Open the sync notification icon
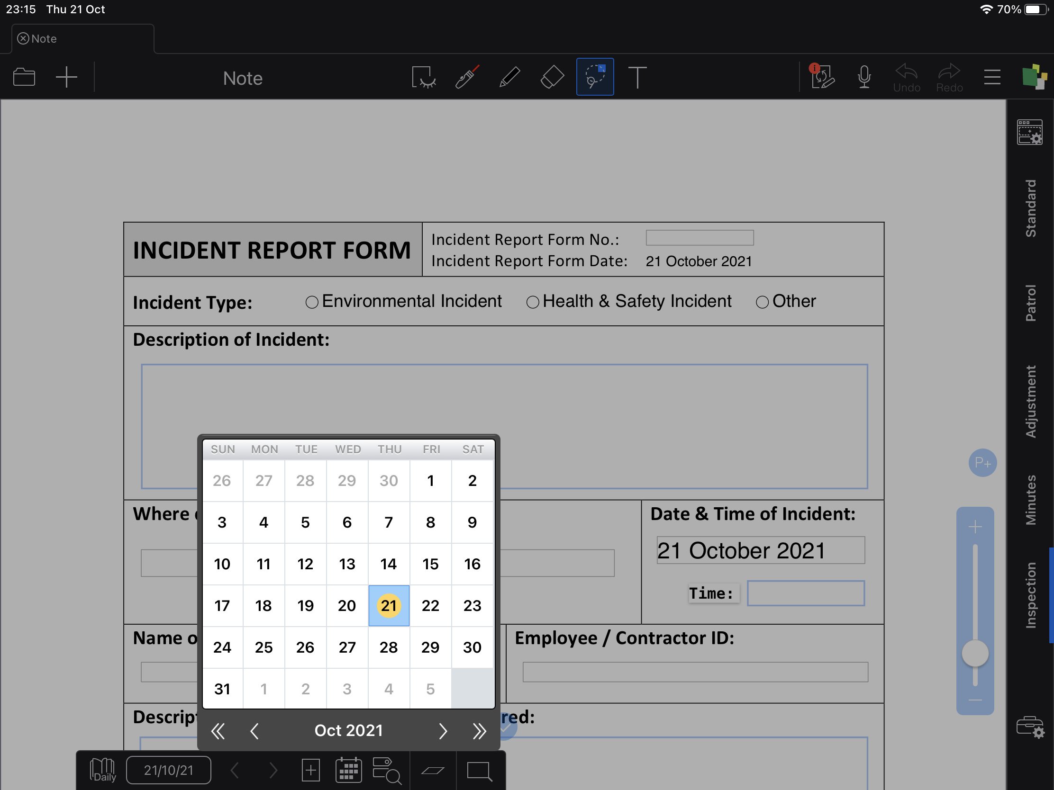Screen dimensions: 1054x790 (x=822, y=76)
